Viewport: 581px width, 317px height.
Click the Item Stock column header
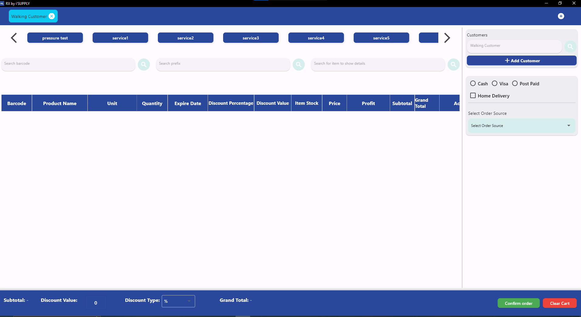click(x=307, y=103)
